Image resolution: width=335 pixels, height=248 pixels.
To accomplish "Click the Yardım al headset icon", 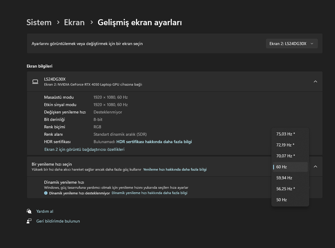I will [x=29, y=211].
